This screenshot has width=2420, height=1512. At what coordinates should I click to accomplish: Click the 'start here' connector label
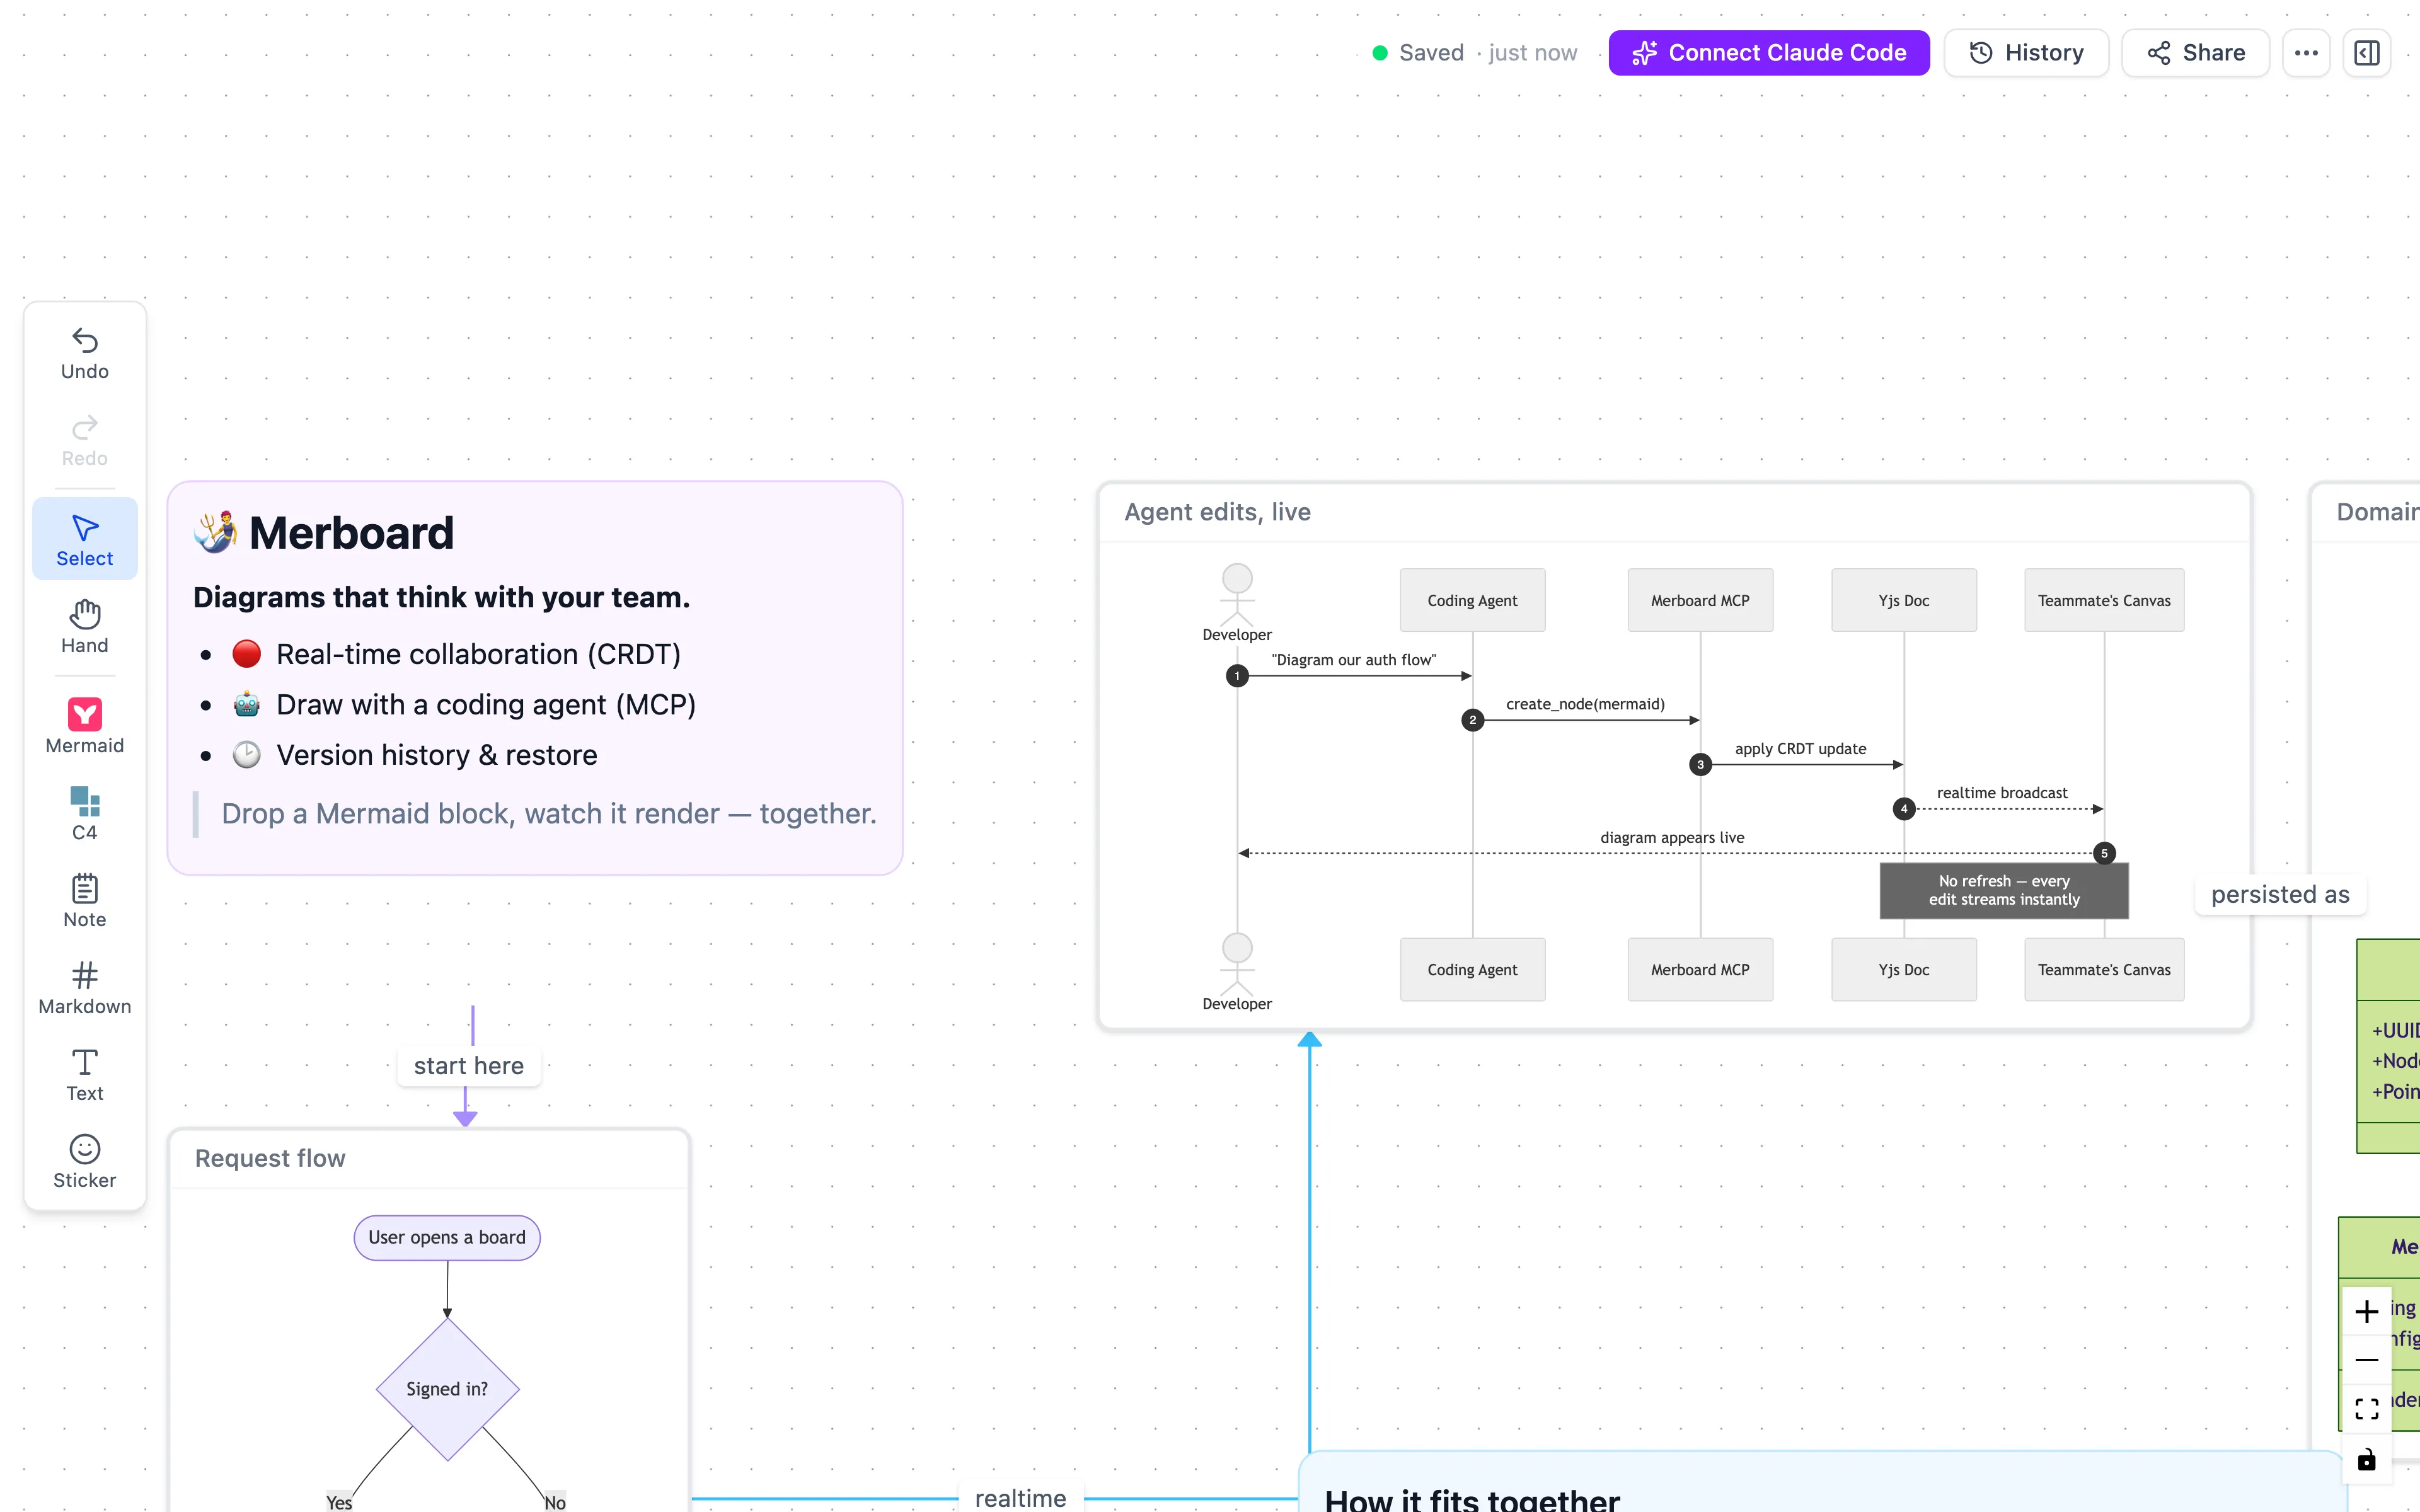coord(469,1066)
